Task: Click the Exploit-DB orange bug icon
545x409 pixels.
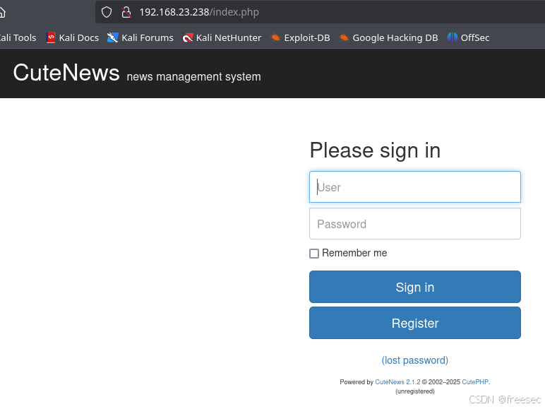Action: point(275,37)
